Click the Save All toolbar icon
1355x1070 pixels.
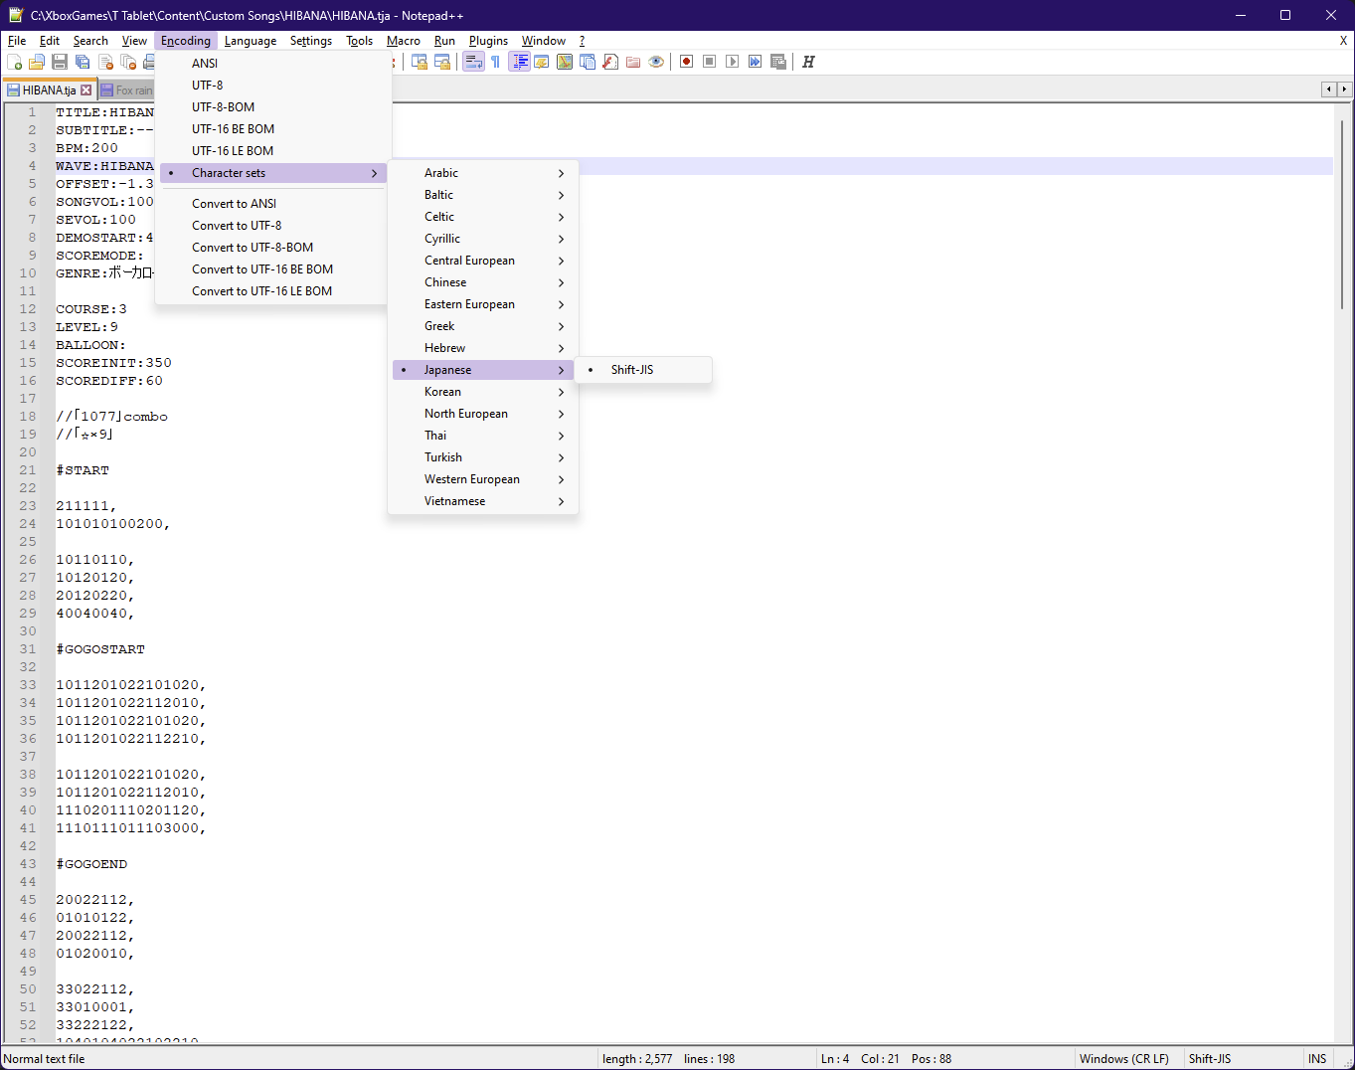coord(83,62)
